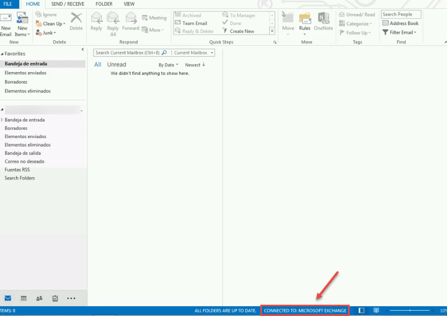Toggle the Unread messages filter
This screenshot has height=316, width=447.
[116, 64]
